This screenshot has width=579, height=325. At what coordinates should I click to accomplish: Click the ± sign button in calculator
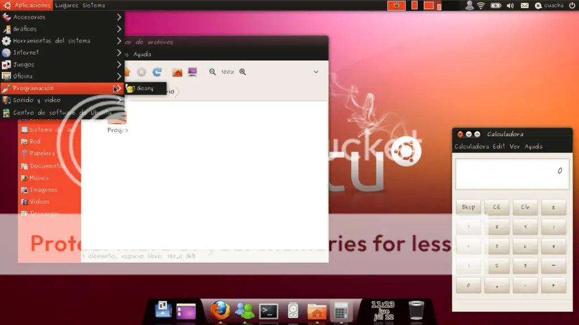click(554, 207)
